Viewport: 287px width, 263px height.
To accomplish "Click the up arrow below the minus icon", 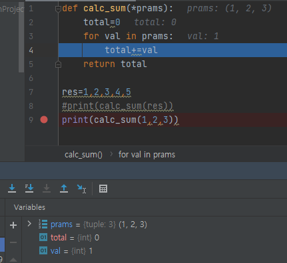I will click(13, 260).
